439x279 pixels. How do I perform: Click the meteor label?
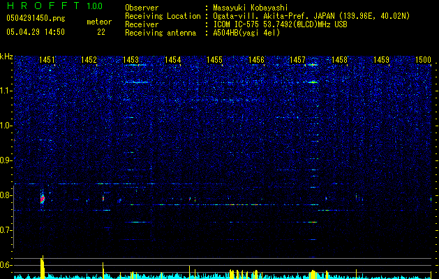tap(99, 22)
